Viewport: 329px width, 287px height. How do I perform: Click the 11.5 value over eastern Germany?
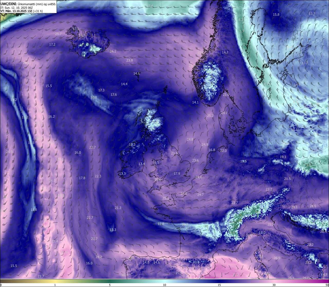pos(243,161)
